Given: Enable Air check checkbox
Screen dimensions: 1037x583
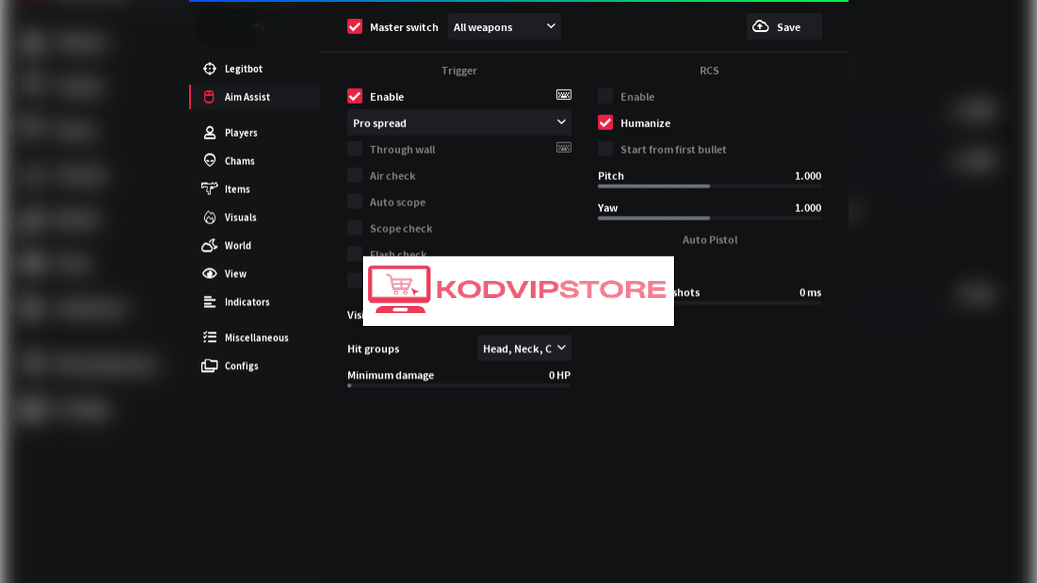Looking at the screenshot, I should (355, 175).
